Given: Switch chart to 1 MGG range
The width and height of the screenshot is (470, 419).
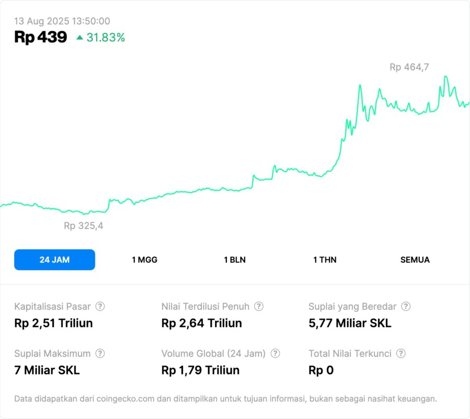Looking at the screenshot, I should (145, 260).
